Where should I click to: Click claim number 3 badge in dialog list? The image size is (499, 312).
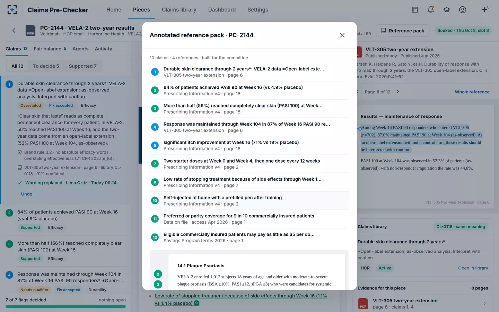click(x=155, y=109)
